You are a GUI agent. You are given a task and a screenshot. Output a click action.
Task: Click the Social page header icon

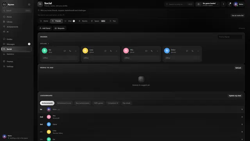40,4
